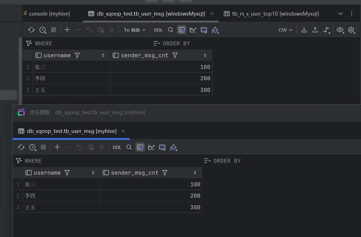Image resolution: width=361 pixels, height=237 pixels.
Task: Show chart view in myhive window
Action: pyautogui.click(x=151, y=147)
